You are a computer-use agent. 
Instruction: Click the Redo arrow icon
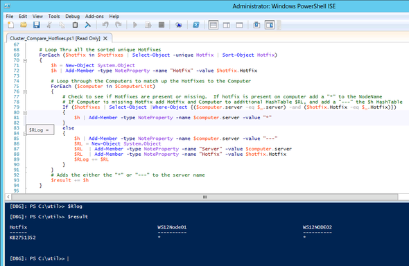click(x=119, y=25)
